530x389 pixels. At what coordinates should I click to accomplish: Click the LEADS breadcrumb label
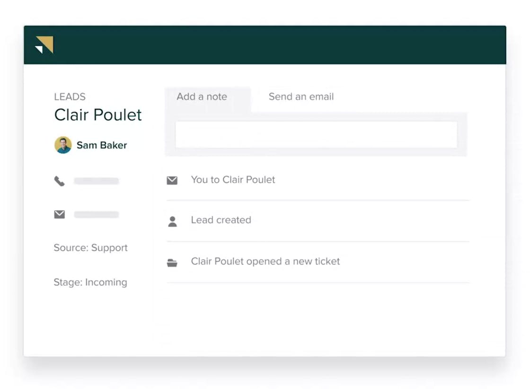(70, 97)
